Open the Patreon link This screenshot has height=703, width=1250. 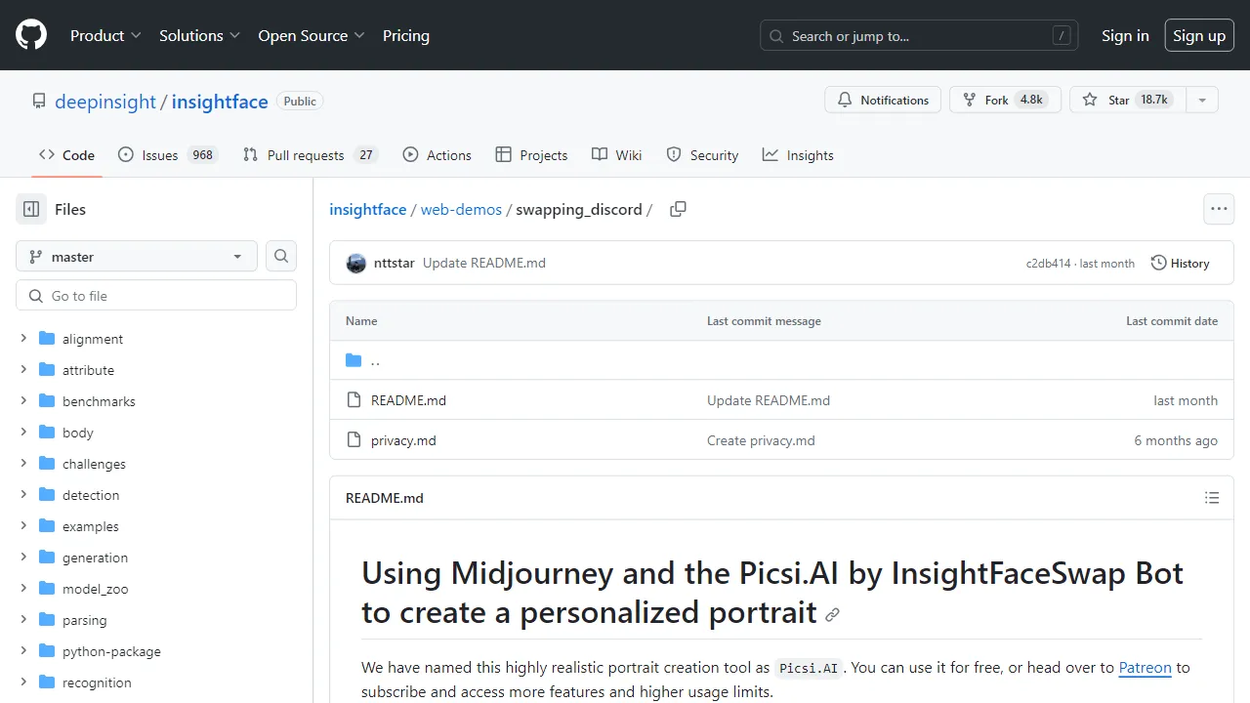click(x=1145, y=668)
